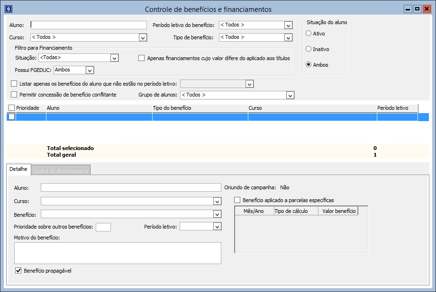Viewport: 436px width, 292px height.
Task: Click the select-all checkbox in the grid header
Action: [x=11, y=107]
